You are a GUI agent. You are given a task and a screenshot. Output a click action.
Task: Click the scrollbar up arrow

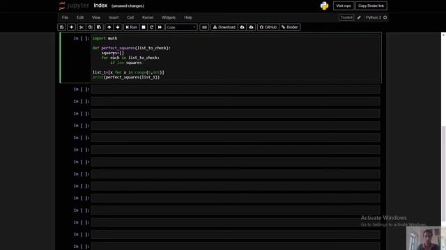(443, 35)
